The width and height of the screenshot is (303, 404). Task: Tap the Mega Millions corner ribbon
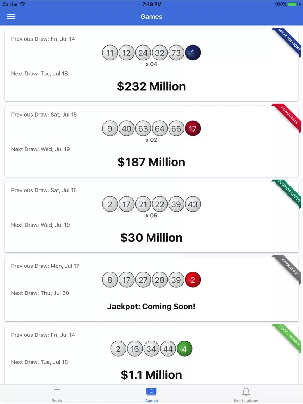coord(288,41)
